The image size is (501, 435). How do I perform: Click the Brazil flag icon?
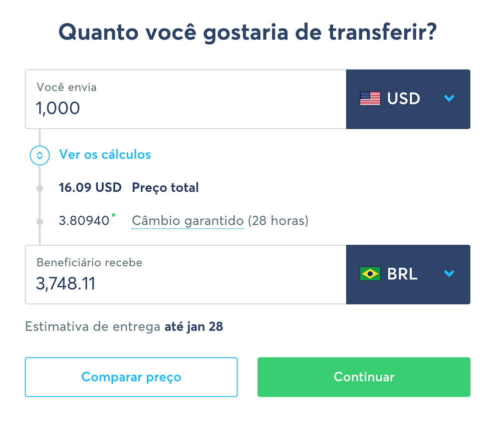pos(370,274)
